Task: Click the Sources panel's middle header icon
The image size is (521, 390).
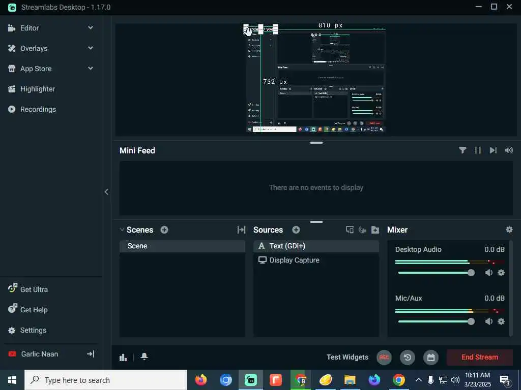Action: point(362,230)
